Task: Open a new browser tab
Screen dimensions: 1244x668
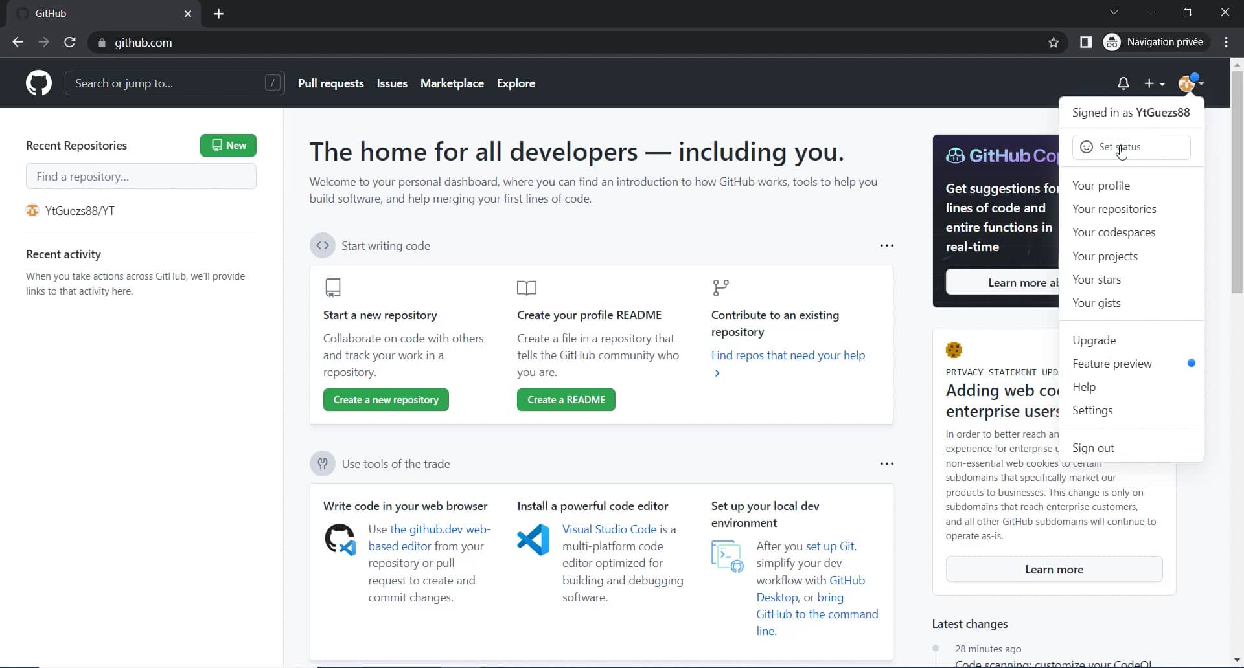Action: pyautogui.click(x=218, y=14)
